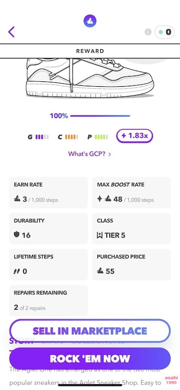
Task: Tap the Aglet logo icon at top
Action: [x=90, y=21]
